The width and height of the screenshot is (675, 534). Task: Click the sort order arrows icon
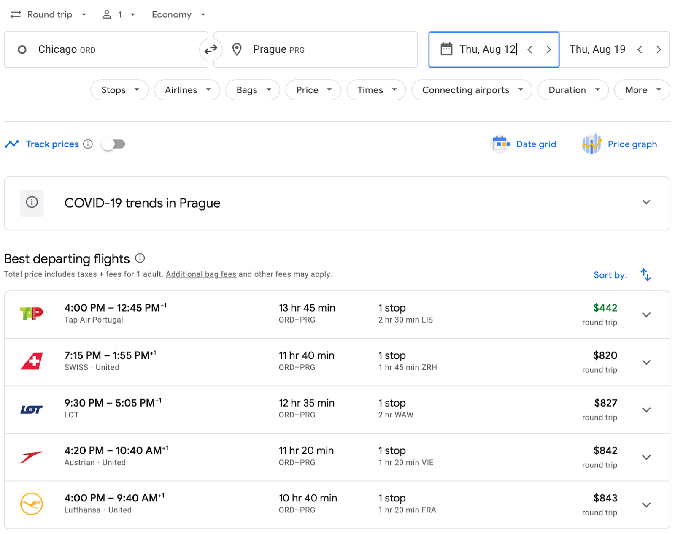pyautogui.click(x=645, y=275)
